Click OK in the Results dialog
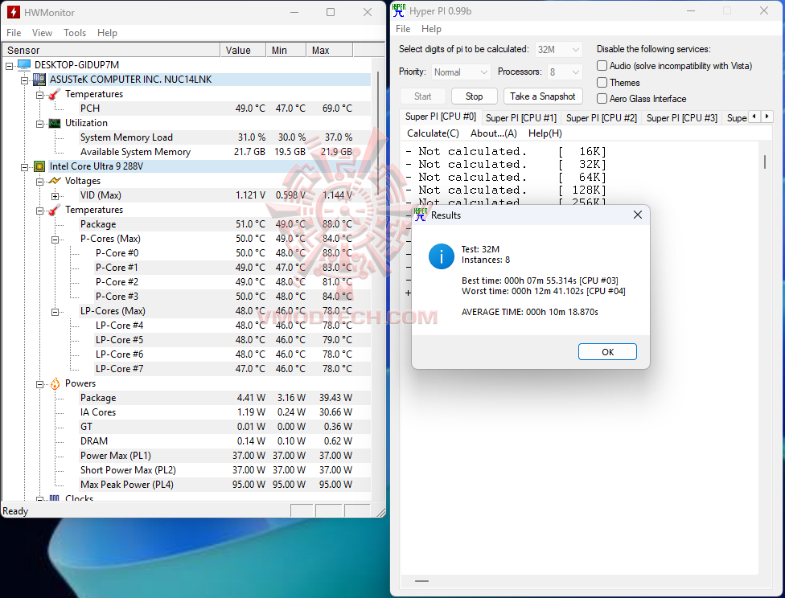Image resolution: width=785 pixels, height=598 pixels. [x=607, y=352]
